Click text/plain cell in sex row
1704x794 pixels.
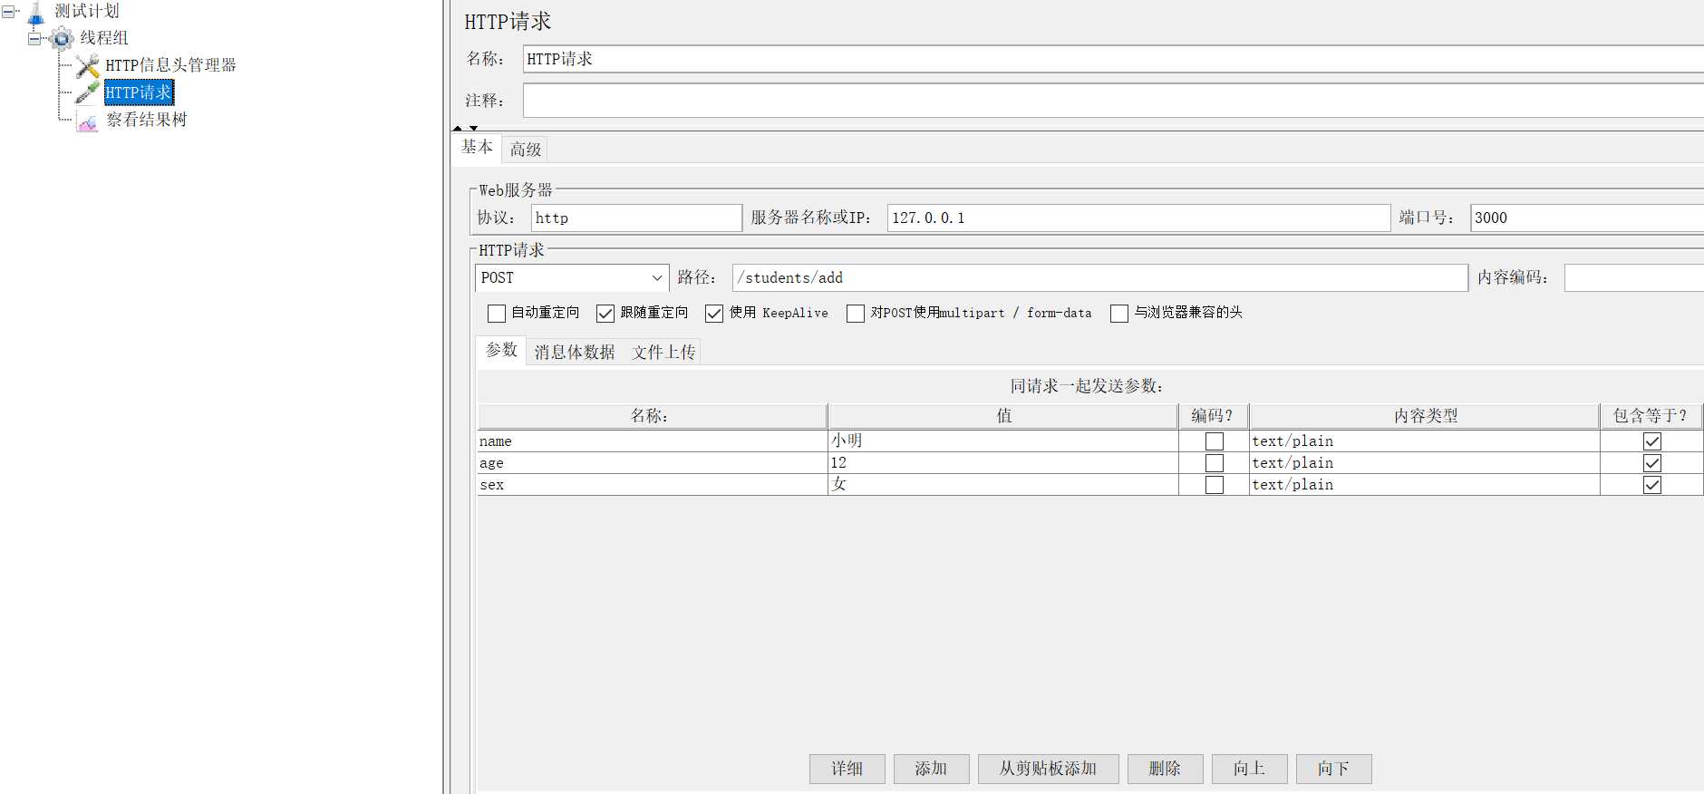click(x=1425, y=485)
